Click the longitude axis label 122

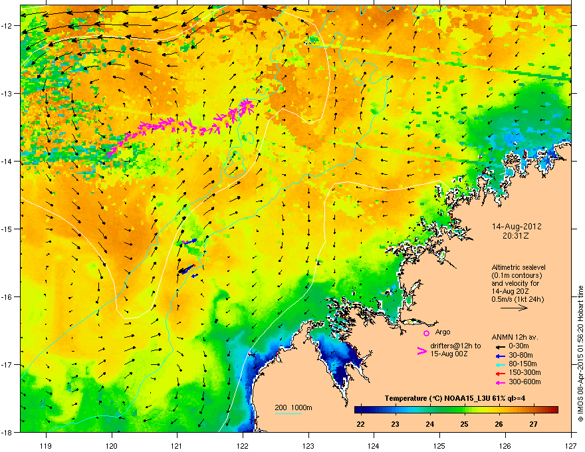243,445
